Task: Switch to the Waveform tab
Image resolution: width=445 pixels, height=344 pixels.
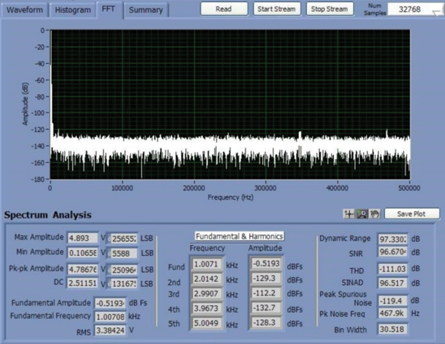Action: (24, 10)
